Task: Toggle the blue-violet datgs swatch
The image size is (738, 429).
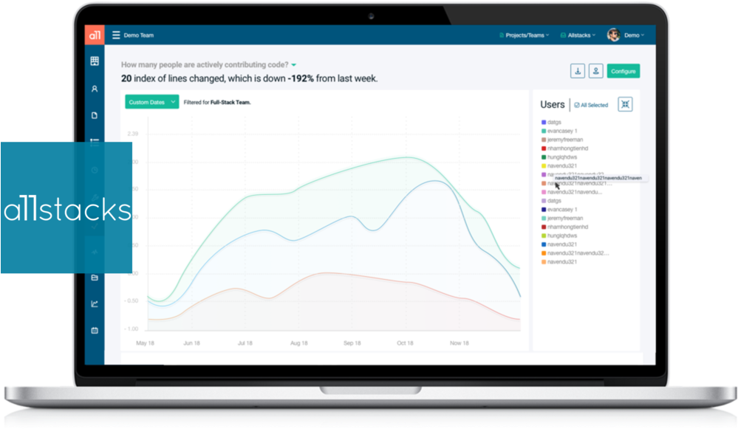Action: pyautogui.click(x=544, y=123)
